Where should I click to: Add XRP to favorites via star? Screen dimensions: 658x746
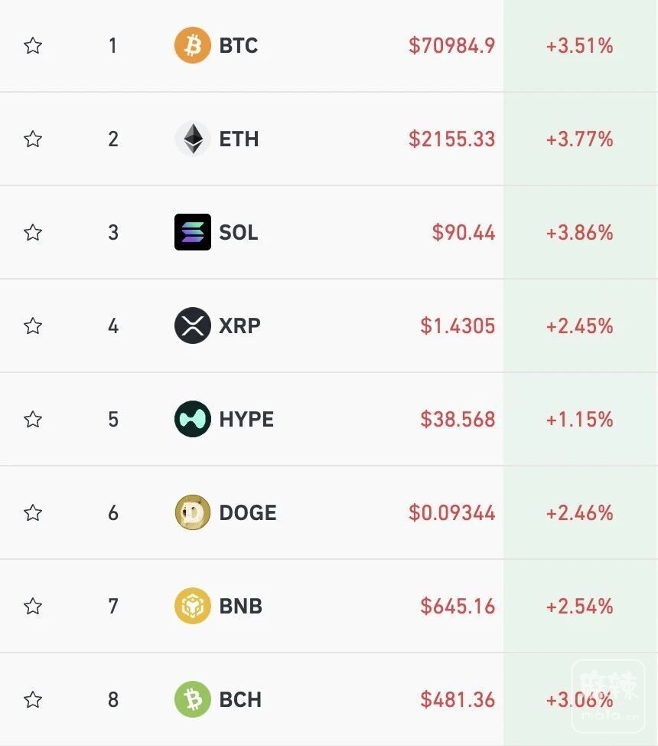[x=33, y=326]
